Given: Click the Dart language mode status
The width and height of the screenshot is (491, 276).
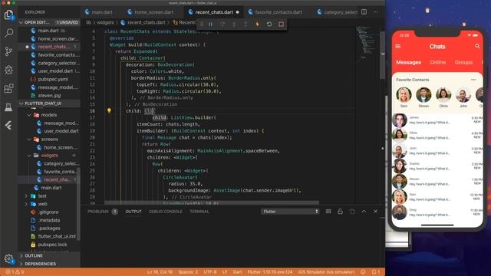Looking at the screenshot, I should 237,272.
